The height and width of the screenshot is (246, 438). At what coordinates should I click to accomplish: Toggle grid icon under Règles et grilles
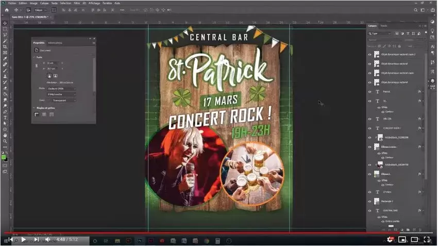coord(44,114)
